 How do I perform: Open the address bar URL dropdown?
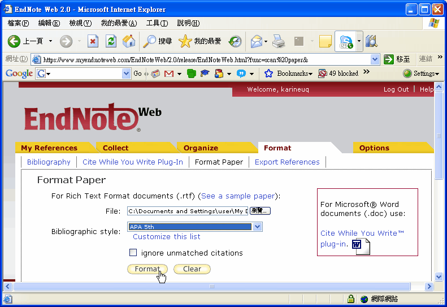(x=375, y=59)
